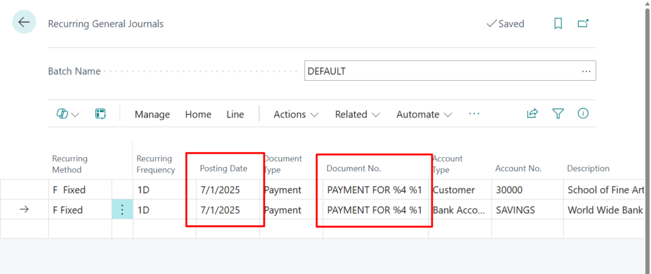
Task: Click the analysis view icon
Action: pyautogui.click(x=100, y=114)
